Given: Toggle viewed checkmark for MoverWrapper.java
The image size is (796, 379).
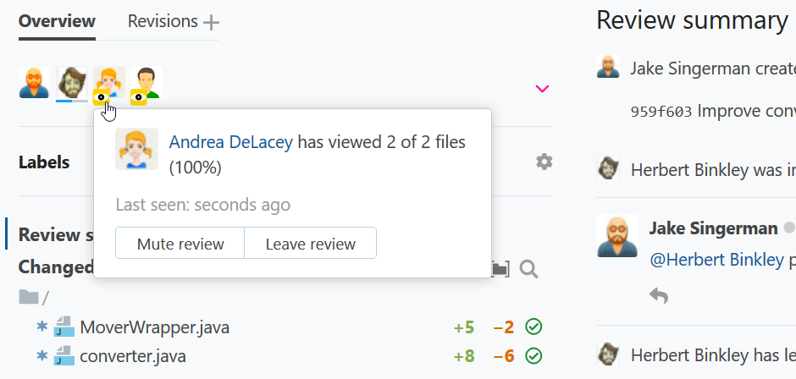Looking at the screenshot, I should pos(533,327).
